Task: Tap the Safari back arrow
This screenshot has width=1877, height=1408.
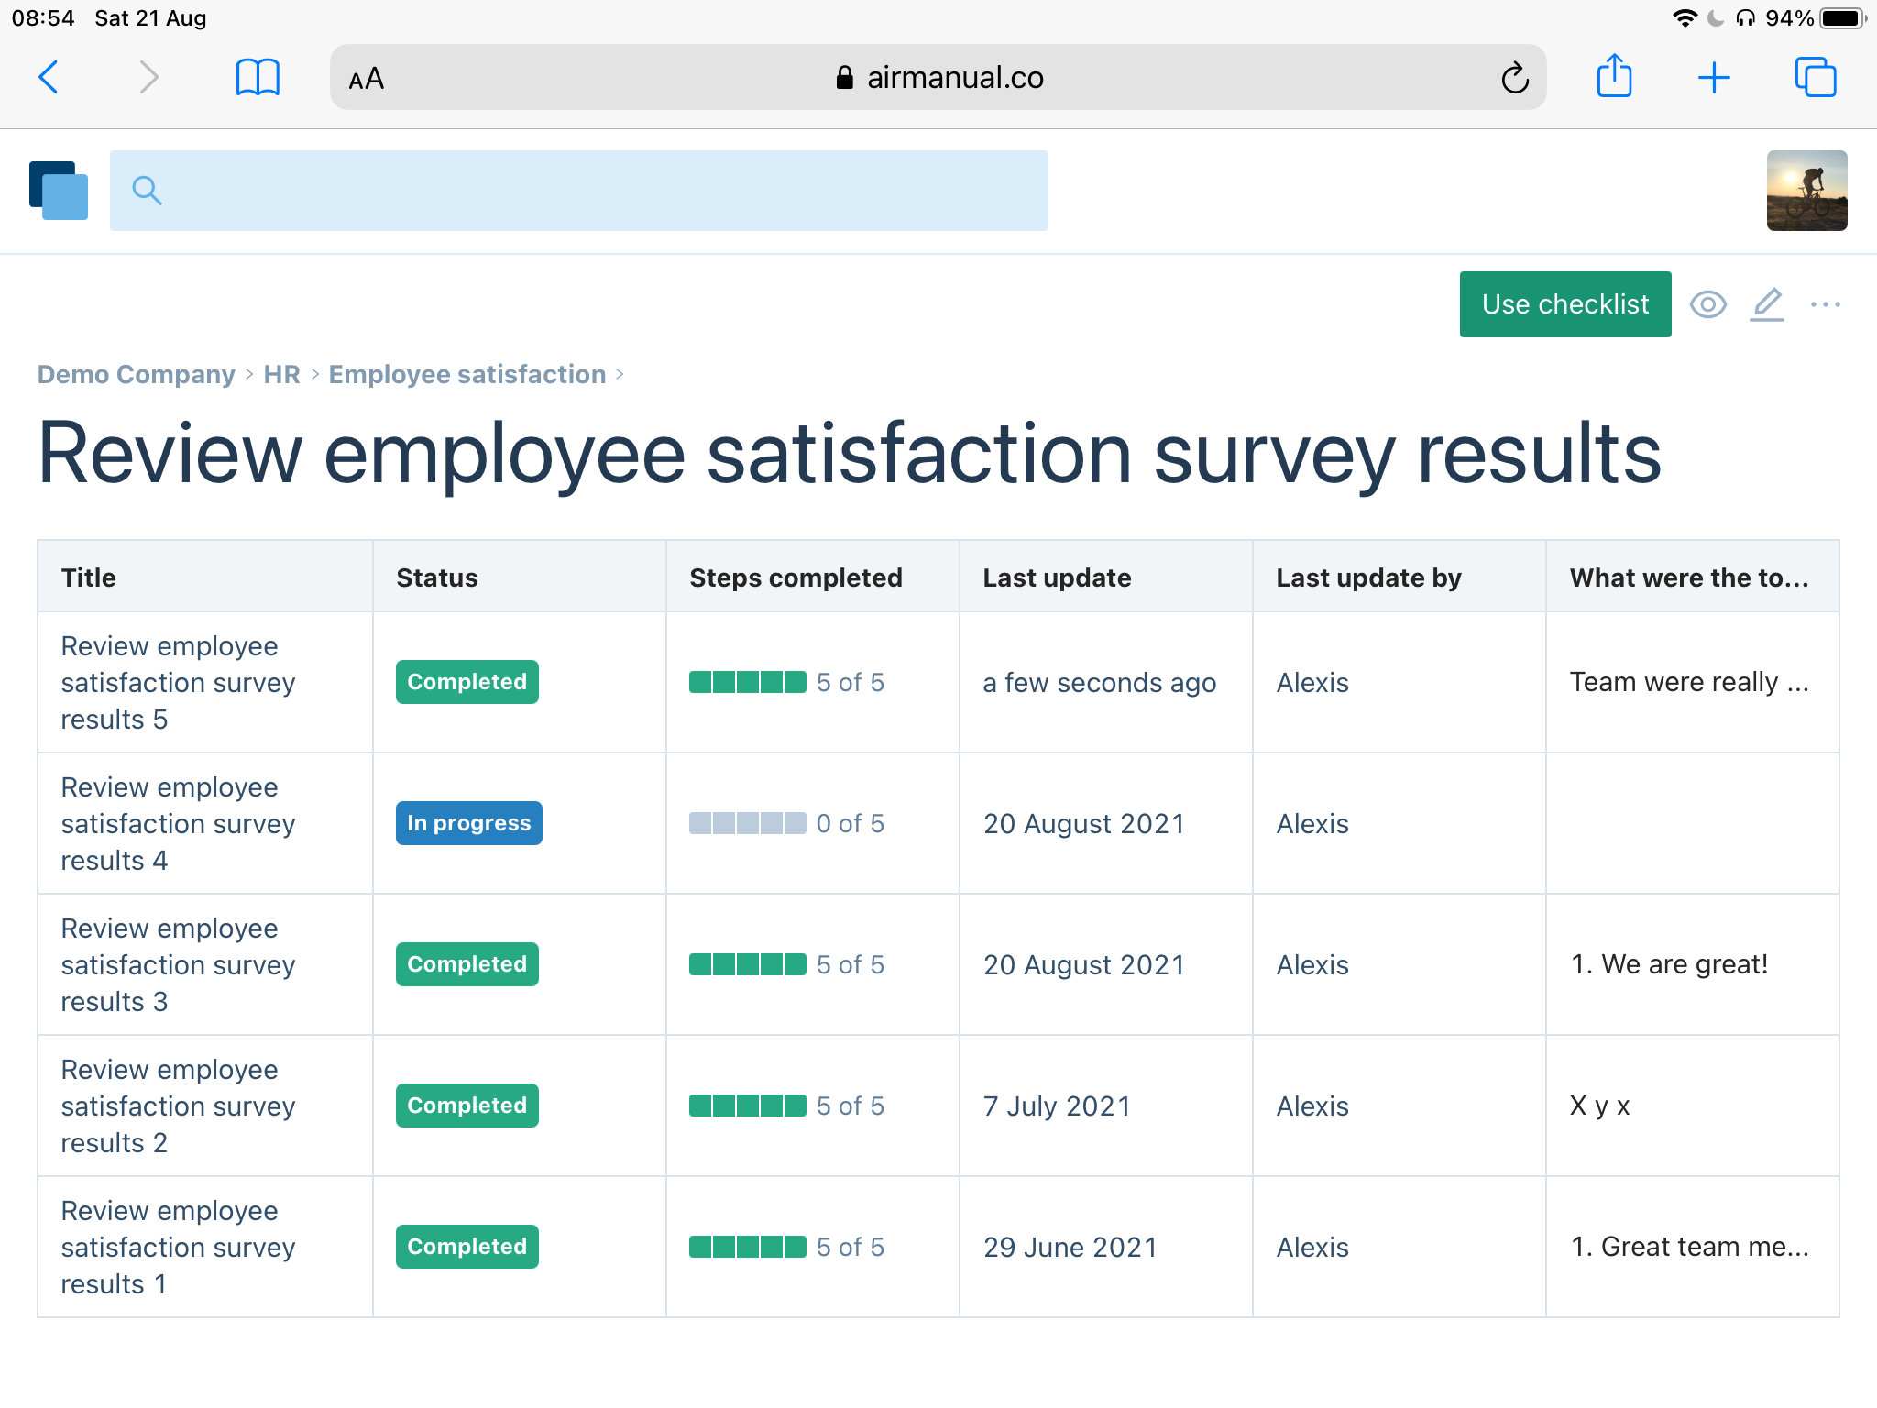Action: click(x=49, y=77)
